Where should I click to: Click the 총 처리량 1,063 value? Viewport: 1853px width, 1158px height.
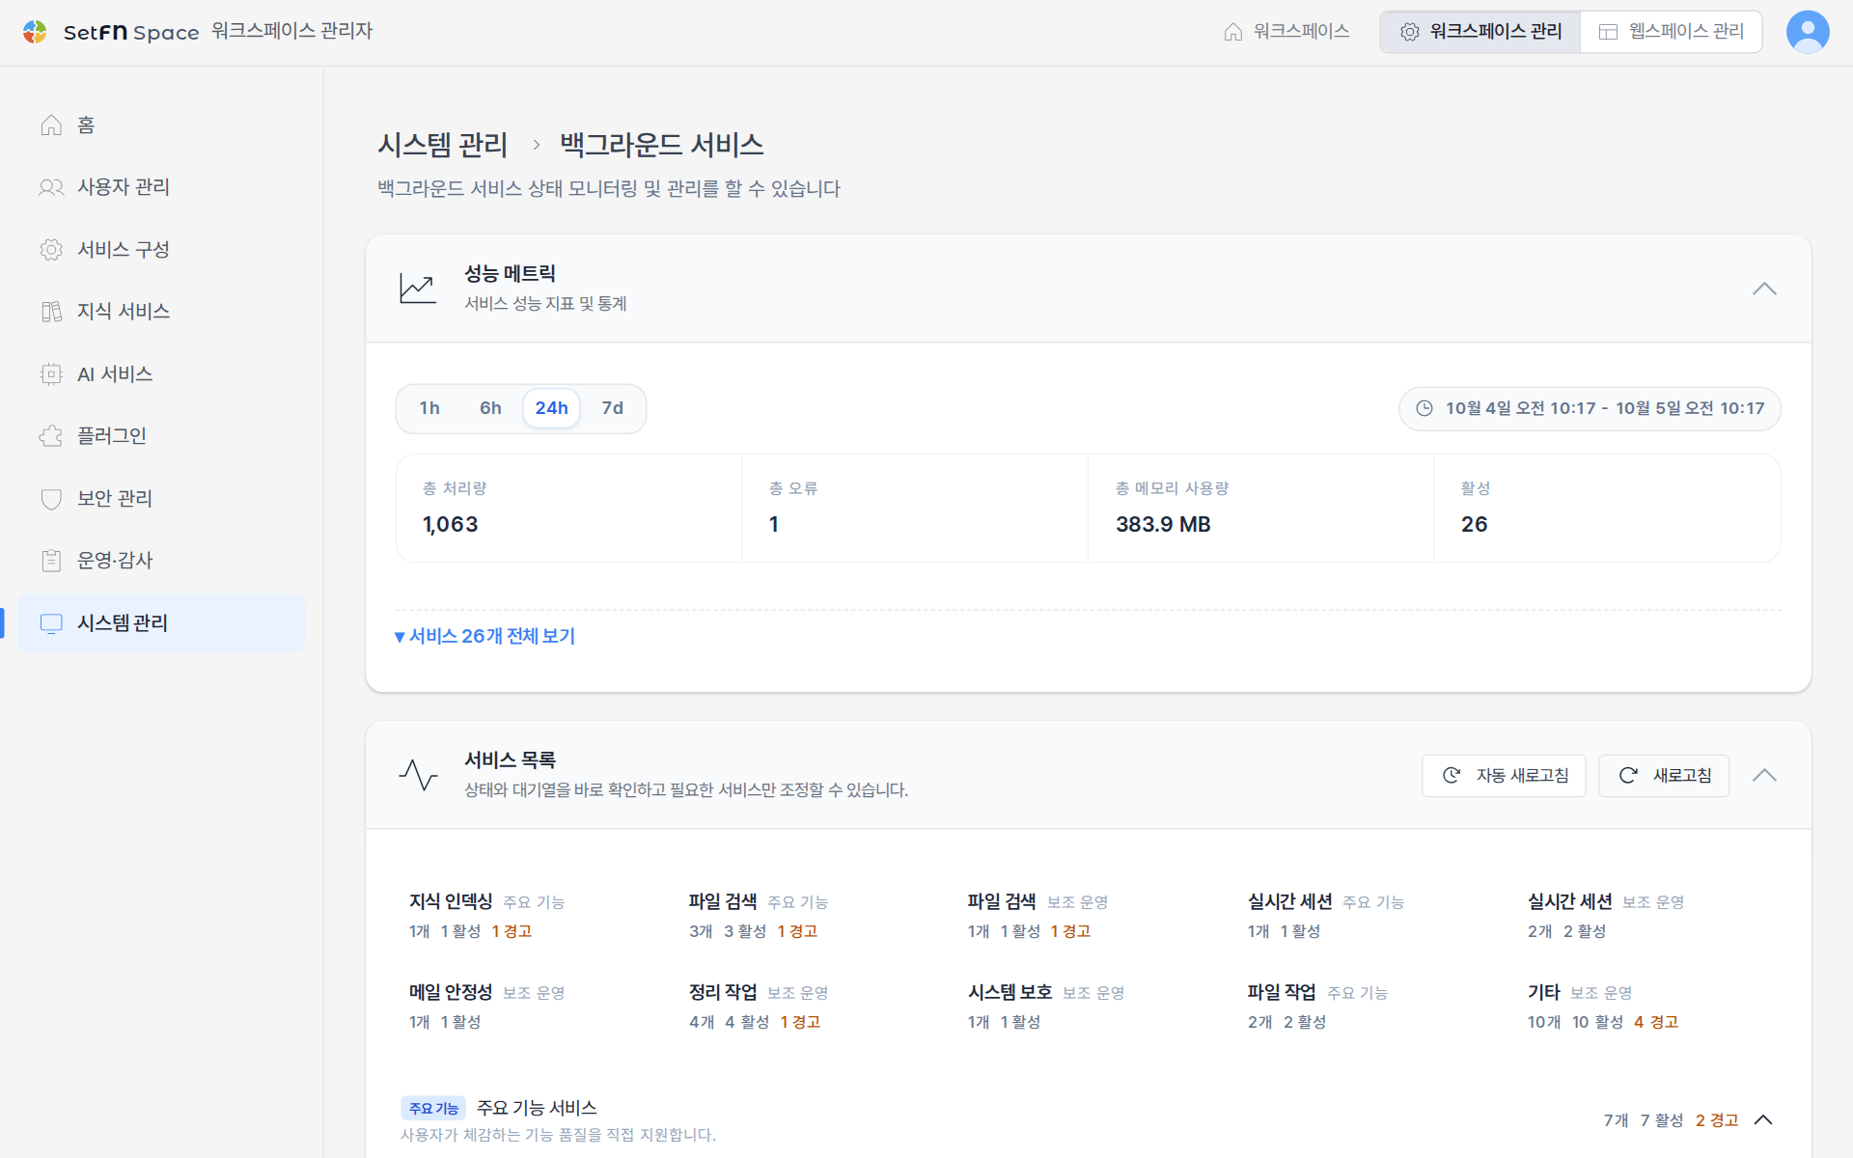click(x=451, y=524)
